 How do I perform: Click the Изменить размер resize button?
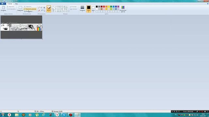(x=30, y=9)
